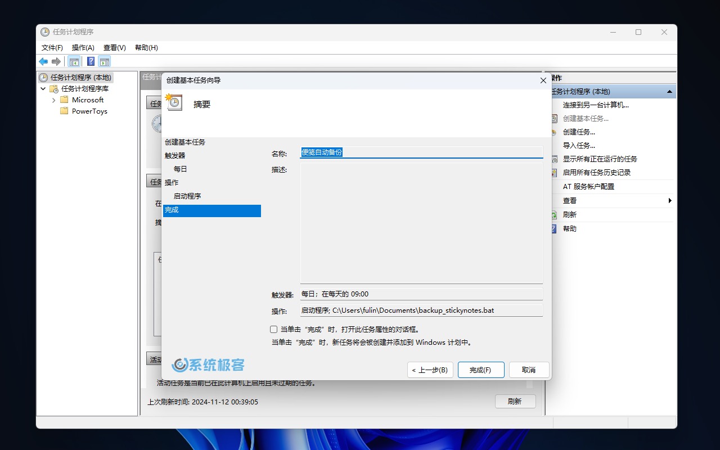Screen dimensions: 720x450
Task: Click the 上次刷新时间 status text
Action: (202, 402)
